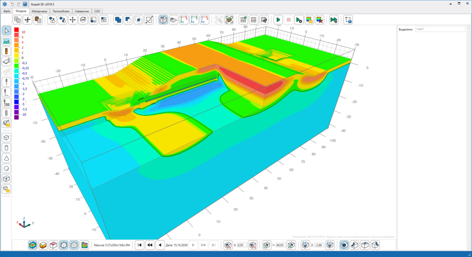Screen dimensions: 472x257
Task: Click the cylinder shape in left sidebar
Action: click(6, 148)
